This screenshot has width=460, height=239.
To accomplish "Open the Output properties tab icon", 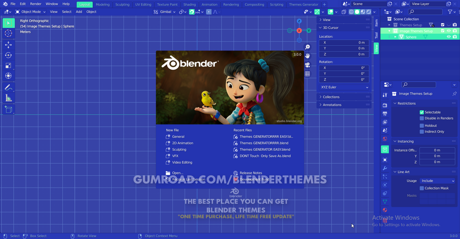I will tap(385, 114).
